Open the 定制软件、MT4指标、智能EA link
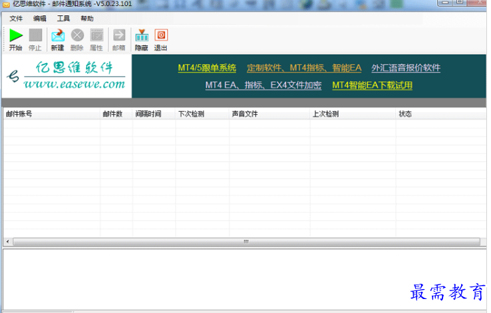 (x=304, y=68)
